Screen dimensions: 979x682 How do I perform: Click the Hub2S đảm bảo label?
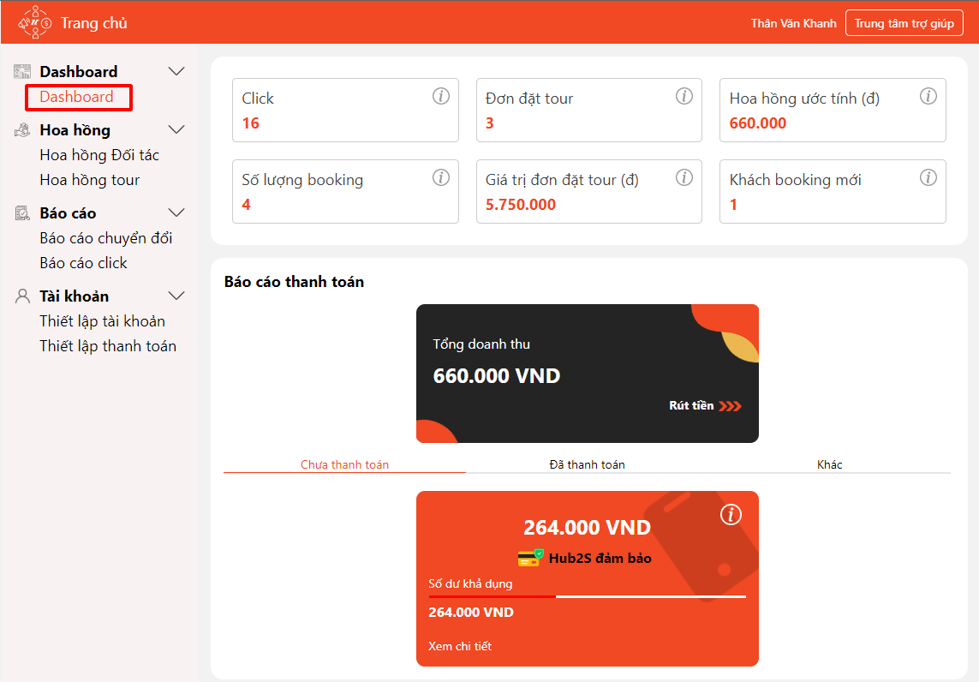[600, 559]
